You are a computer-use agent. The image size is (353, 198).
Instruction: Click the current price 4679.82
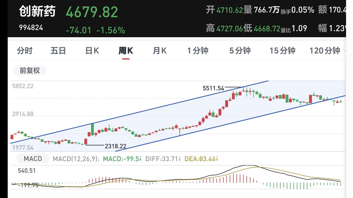click(92, 12)
